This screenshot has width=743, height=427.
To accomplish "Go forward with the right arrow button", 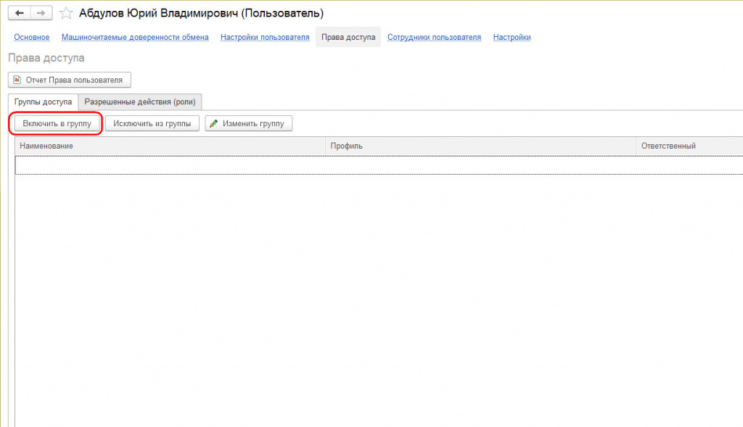I will (x=41, y=13).
